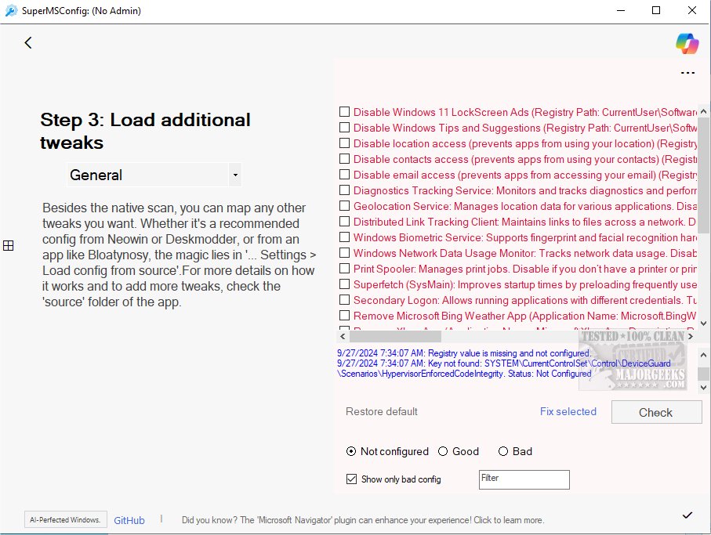The height and width of the screenshot is (535, 711).
Task: Click the Did you know Microsoft Navigator tip
Action: click(x=363, y=520)
